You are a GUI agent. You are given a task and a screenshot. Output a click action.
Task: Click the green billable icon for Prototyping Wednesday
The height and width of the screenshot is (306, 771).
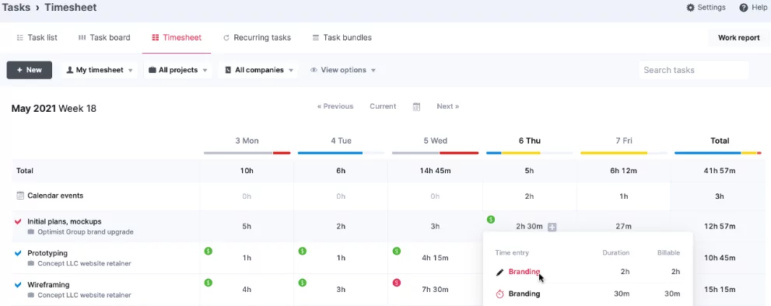(x=397, y=251)
